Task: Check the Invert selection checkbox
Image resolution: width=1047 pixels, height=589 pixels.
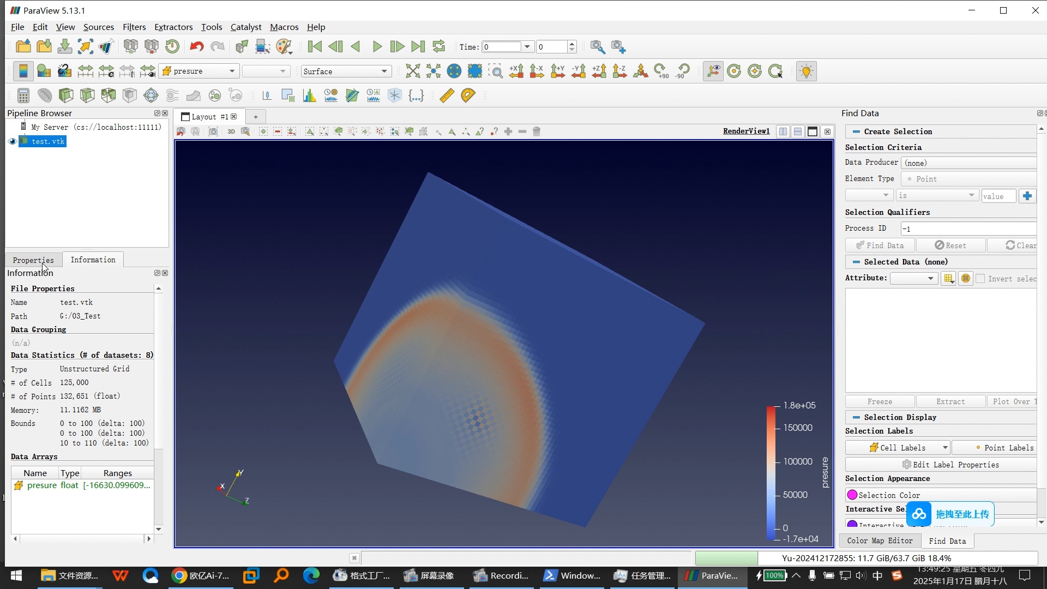Action: point(980,279)
